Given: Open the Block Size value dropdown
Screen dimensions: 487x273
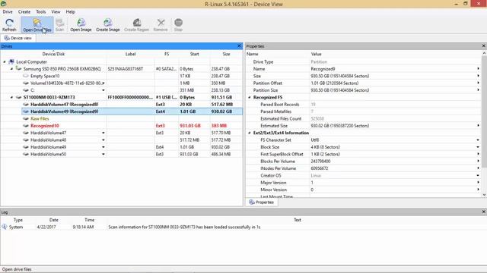Looking at the screenshot, I should pyautogui.click(x=479, y=147).
